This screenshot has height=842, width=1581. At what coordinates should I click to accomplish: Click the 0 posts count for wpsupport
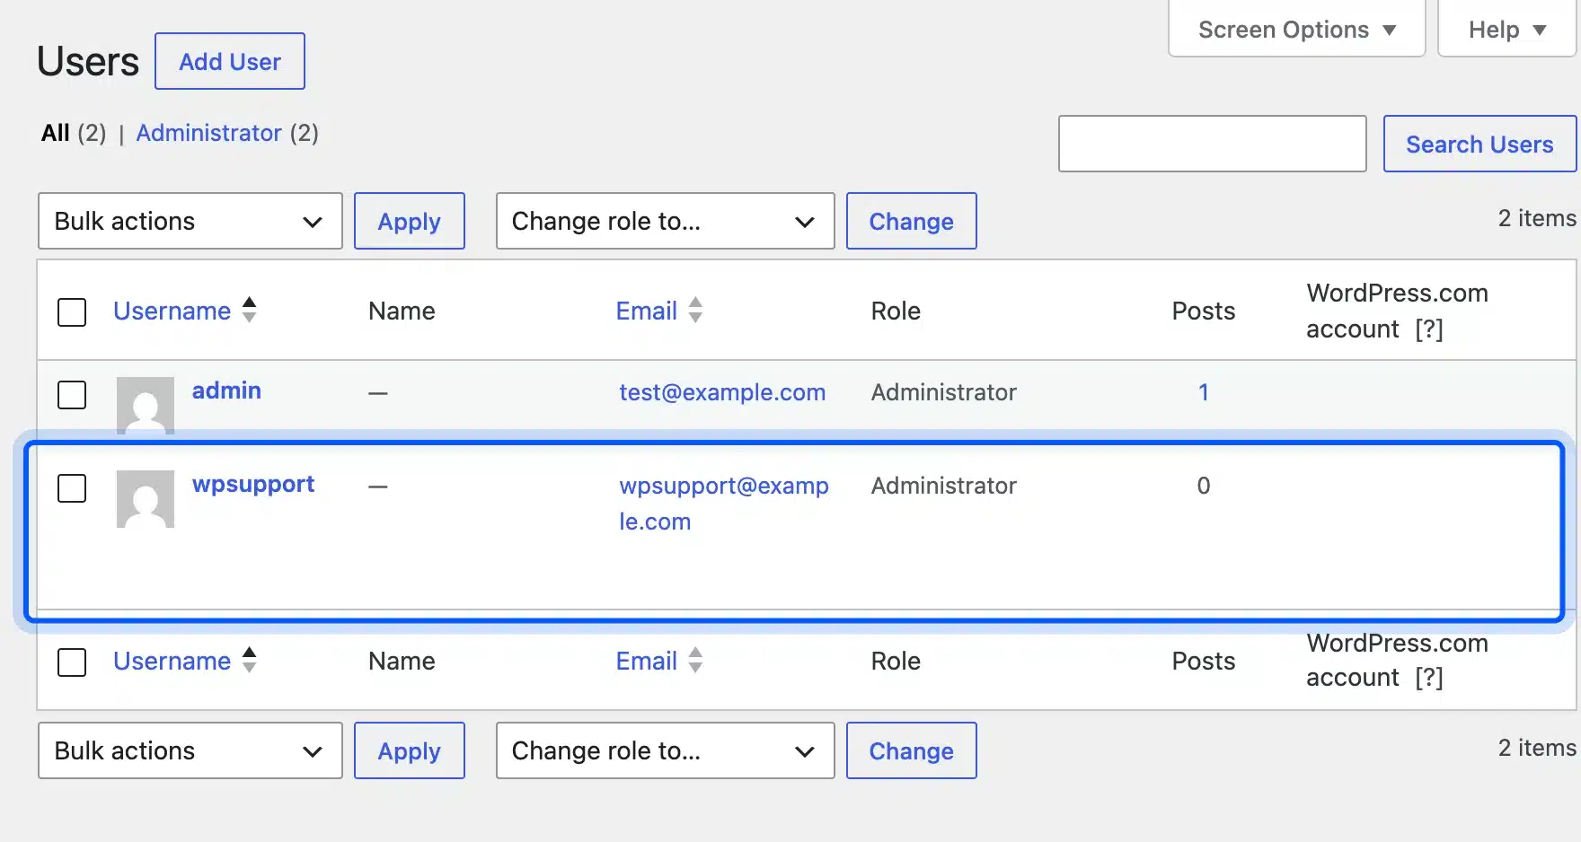pyautogui.click(x=1204, y=486)
